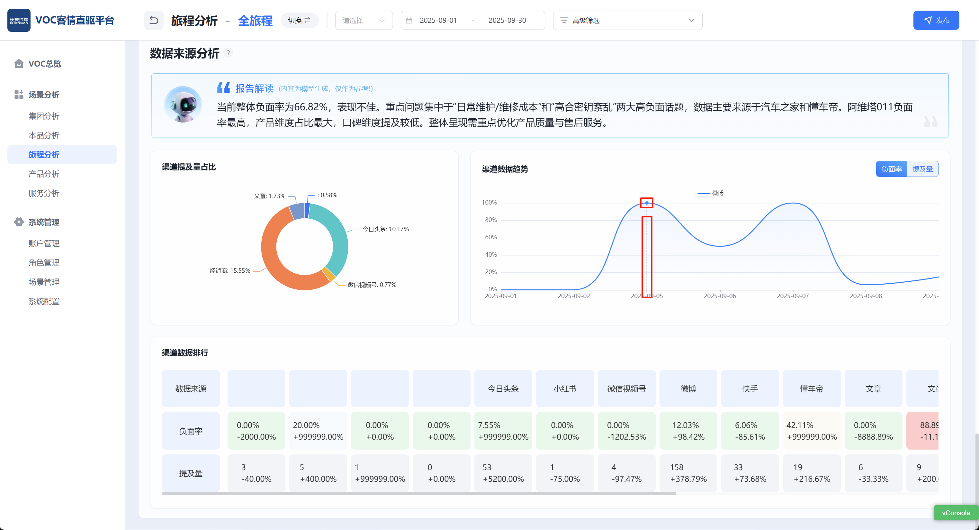
Task: Click the Changan logo icon
Action: pyautogui.click(x=19, y=20)
